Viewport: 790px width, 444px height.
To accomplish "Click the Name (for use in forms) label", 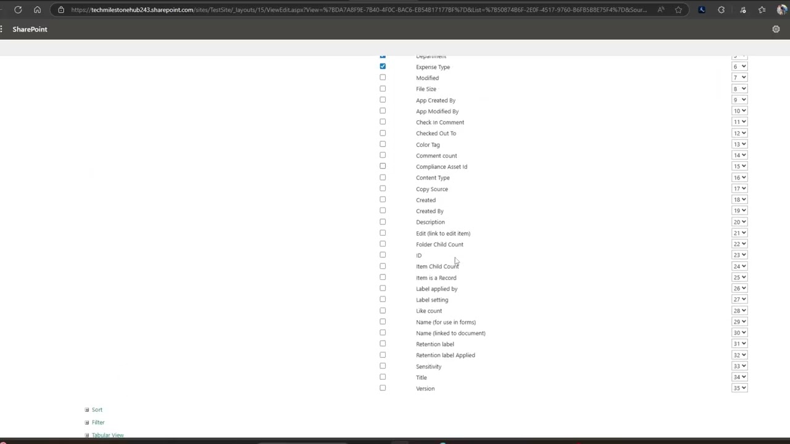I will [446, 322].
